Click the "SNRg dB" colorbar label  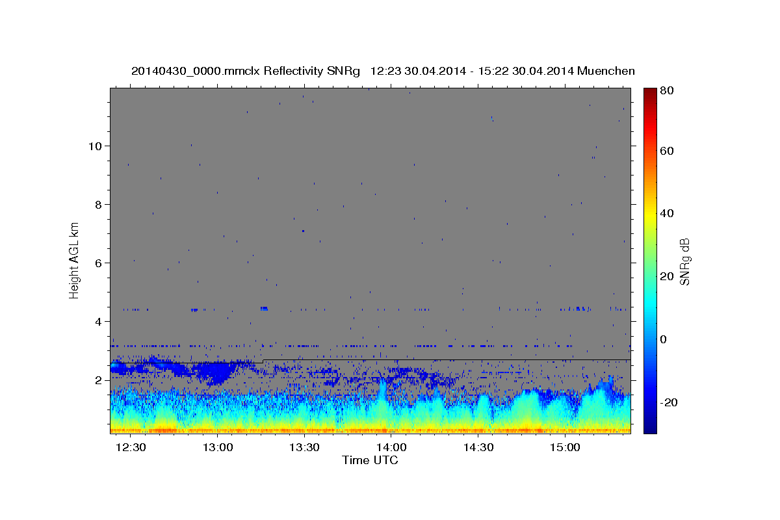(685, 261)
